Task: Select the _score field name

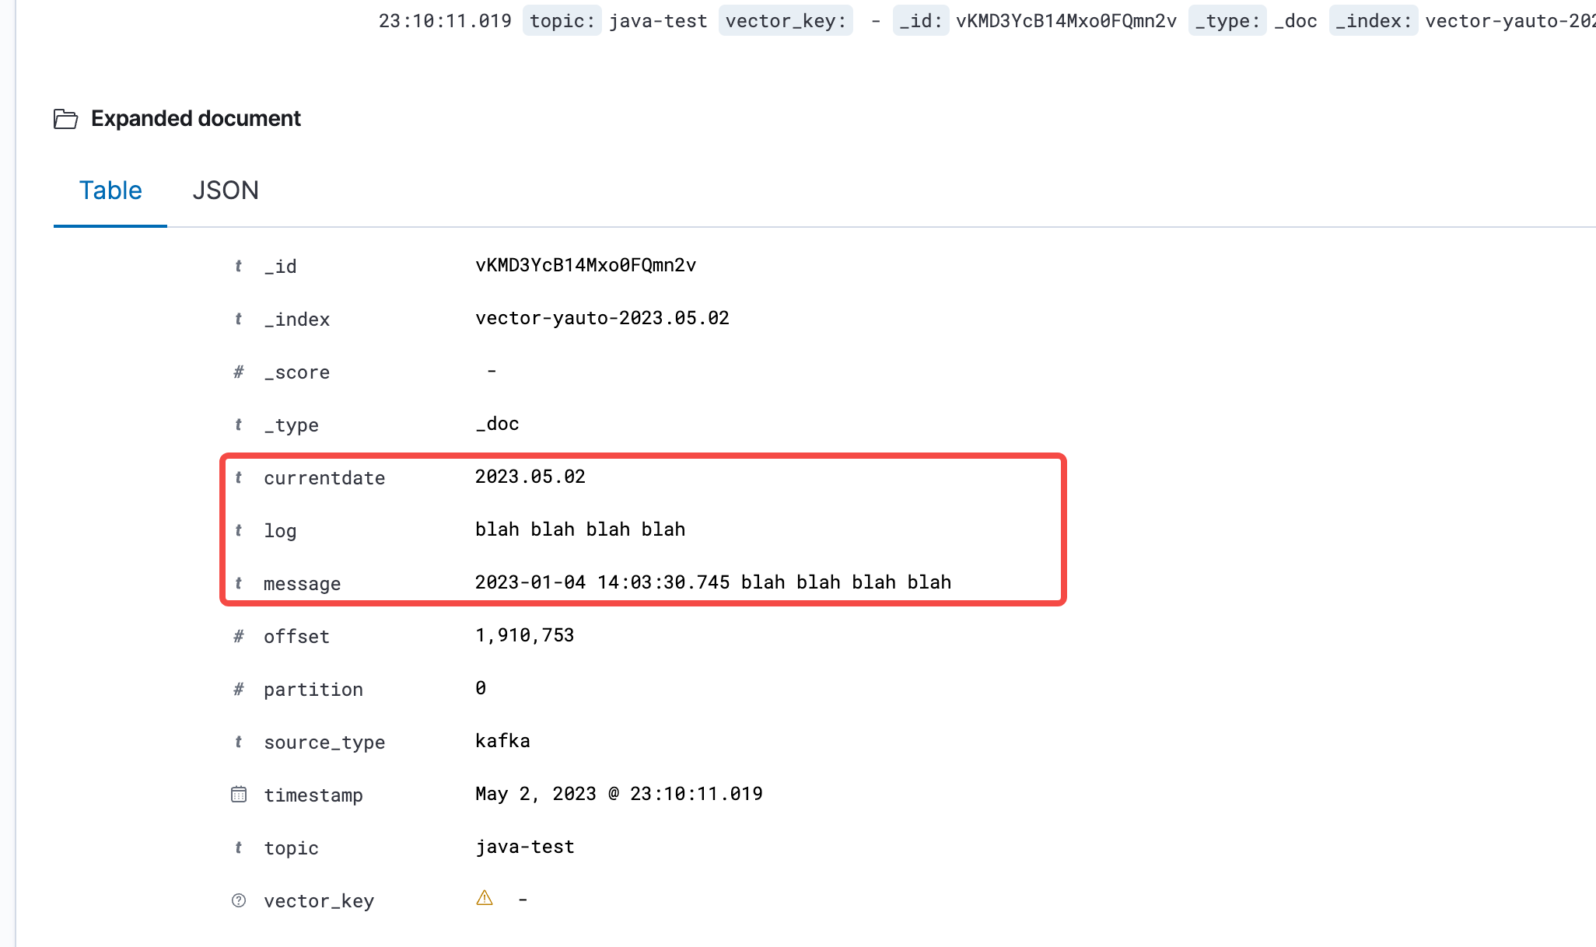Action: pyautogui.click(x=296, y=372)
